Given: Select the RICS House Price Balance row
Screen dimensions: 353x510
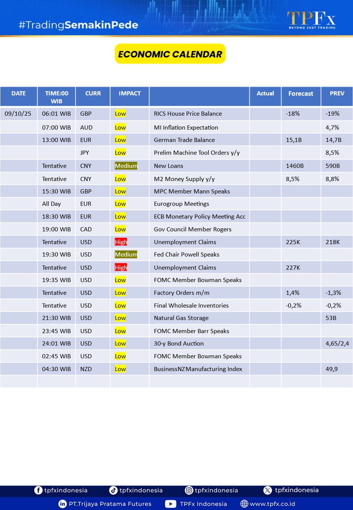Looking at the screenshot, I should (x=188, y=114).
